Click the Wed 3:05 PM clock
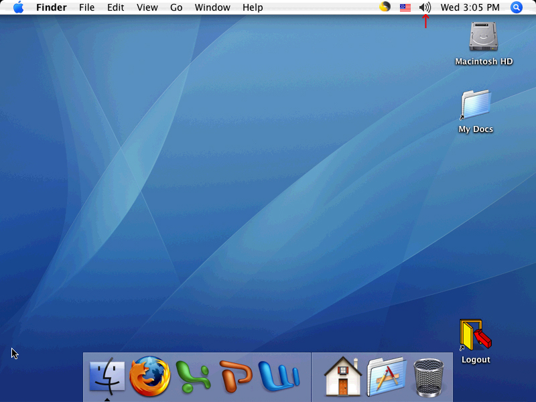The width and height of the screenshot is (536, 402). 470,7
